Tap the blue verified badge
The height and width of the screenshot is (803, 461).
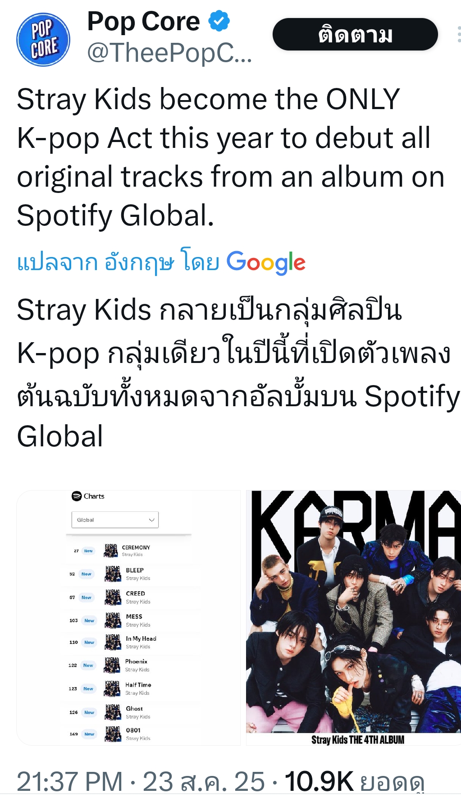[x=219, y=21]
